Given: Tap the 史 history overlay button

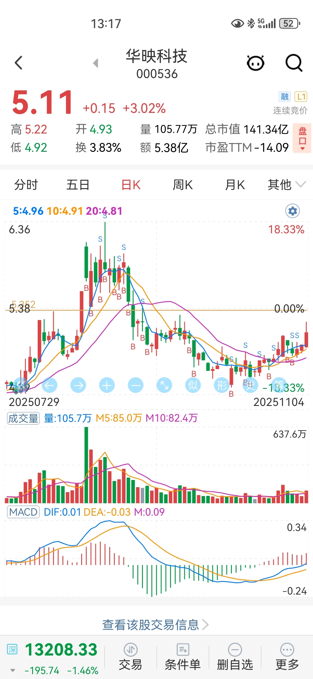Looking at the screenshot, I should tap(250, 385).
